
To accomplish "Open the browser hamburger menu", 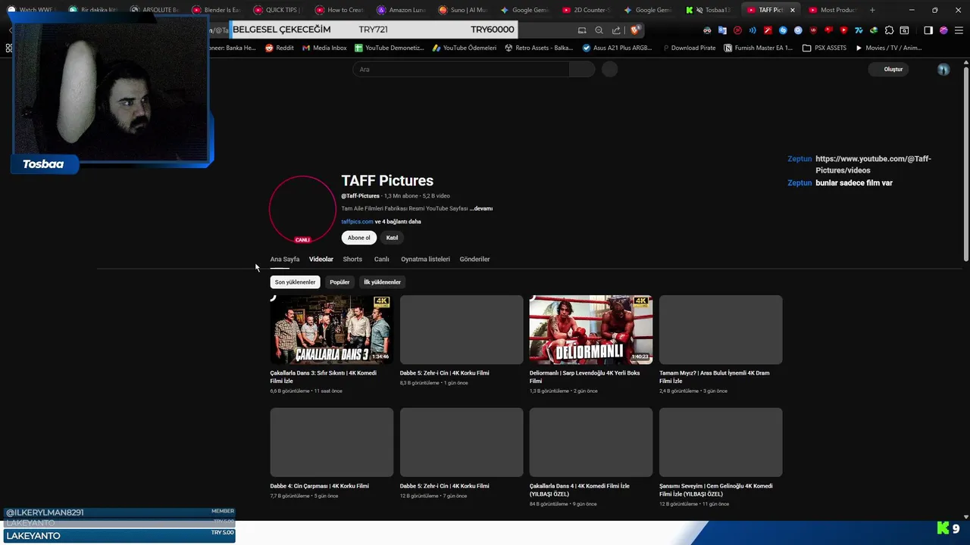I will tap(959, 30).
